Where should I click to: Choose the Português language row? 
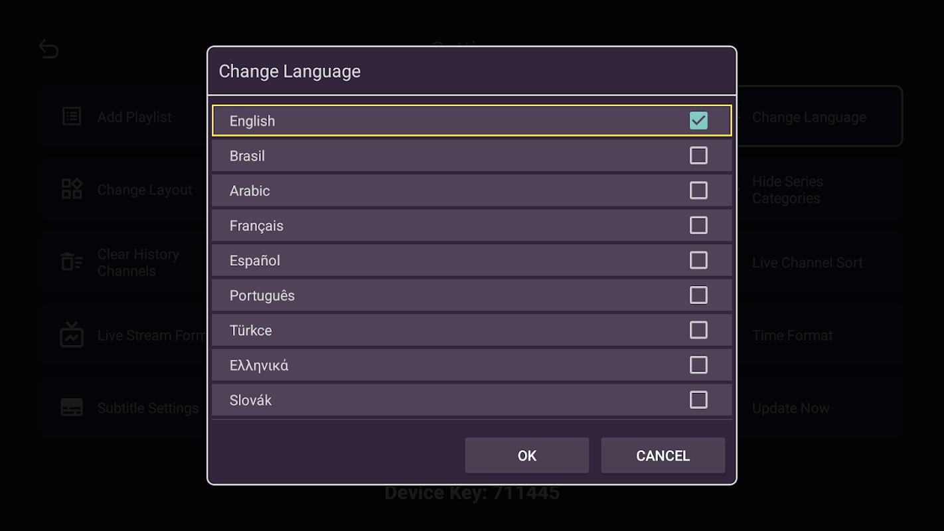[x=471, y=295]
